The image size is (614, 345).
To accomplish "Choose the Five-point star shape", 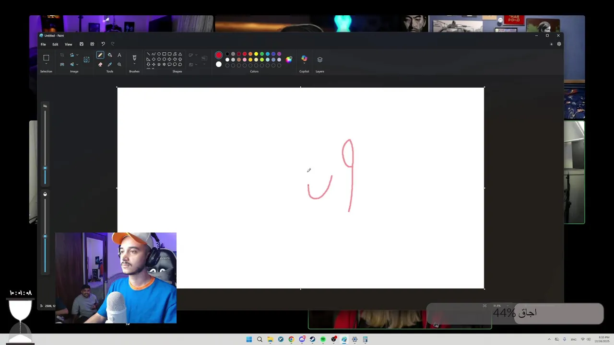I will tap(159, 64).
